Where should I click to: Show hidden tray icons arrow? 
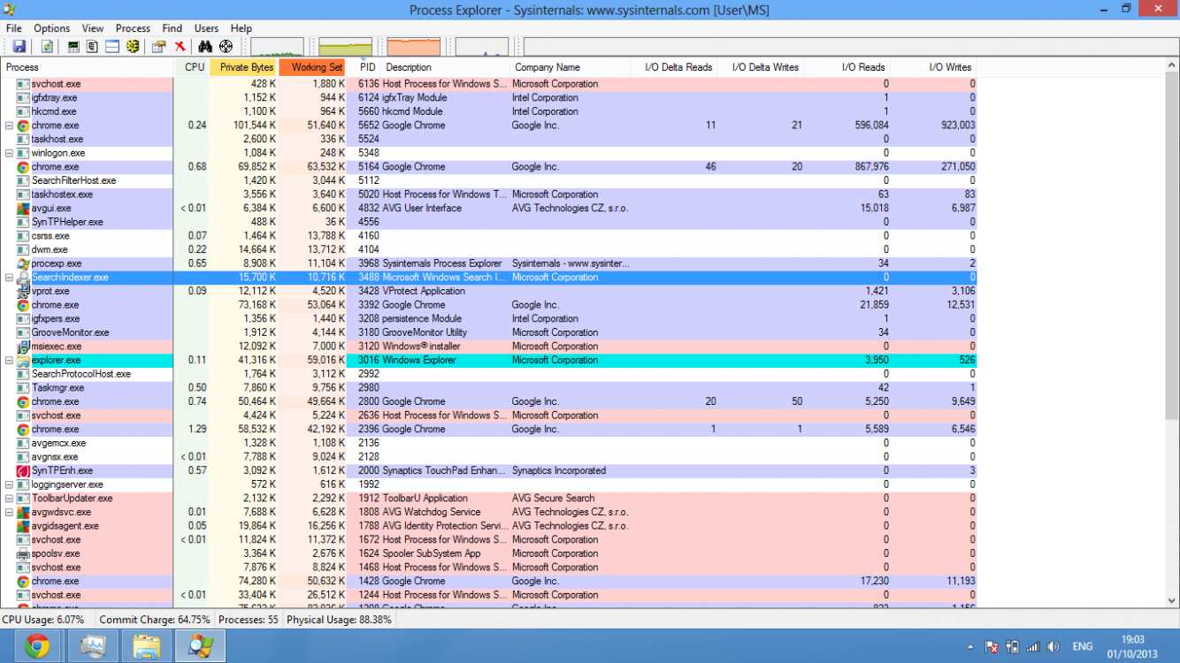(970, 647)
